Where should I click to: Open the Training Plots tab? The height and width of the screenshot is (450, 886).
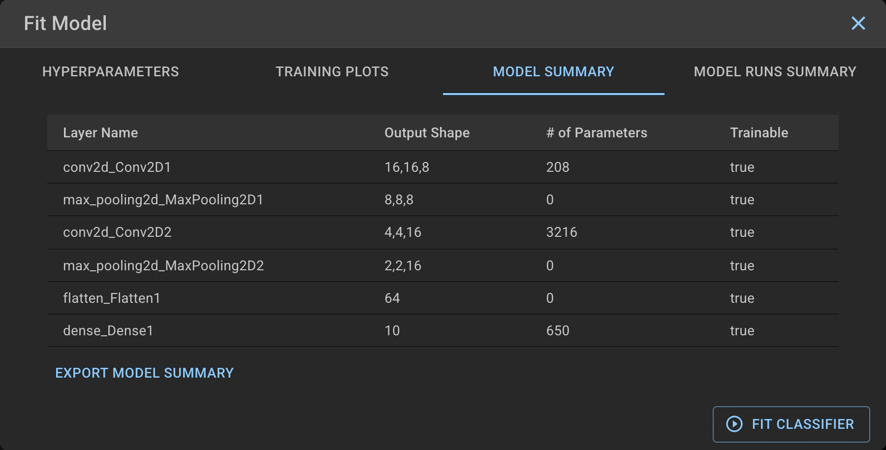coord(332,71)
